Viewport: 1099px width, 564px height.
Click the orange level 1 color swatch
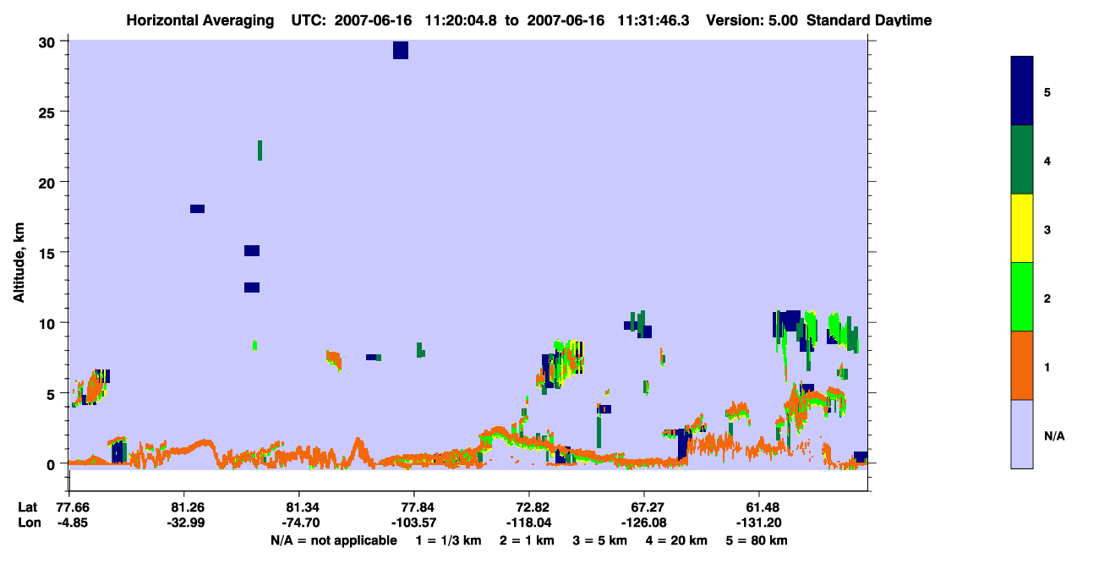1022,365
